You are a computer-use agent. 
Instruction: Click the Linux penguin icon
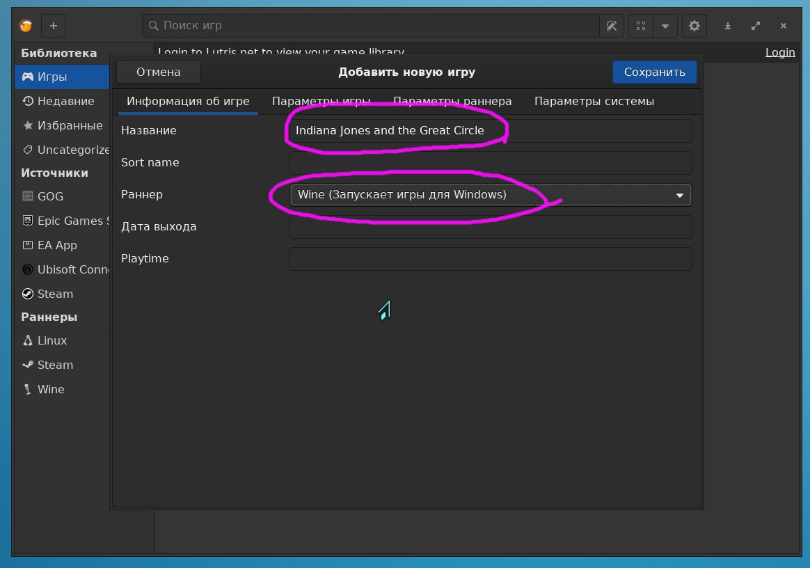[28, 340]
